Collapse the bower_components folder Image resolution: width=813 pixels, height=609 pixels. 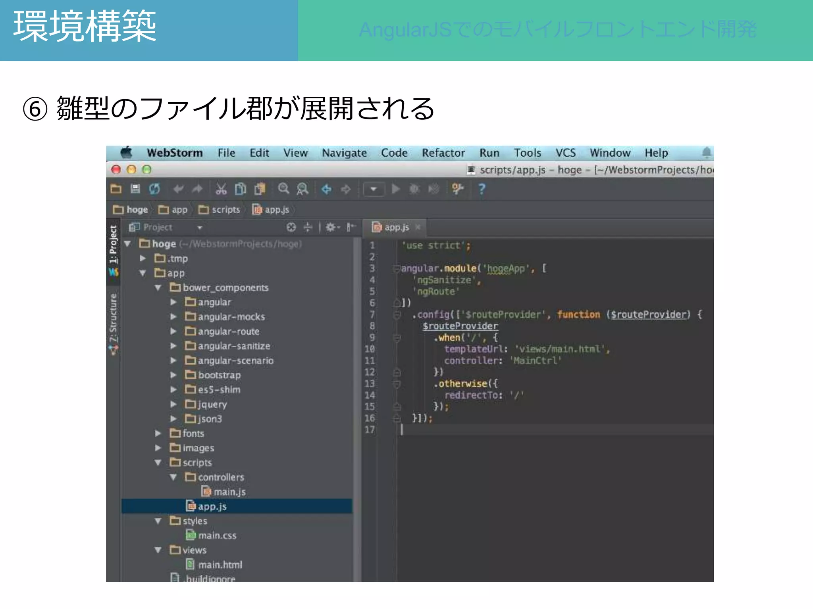click(x=158, y=287)
